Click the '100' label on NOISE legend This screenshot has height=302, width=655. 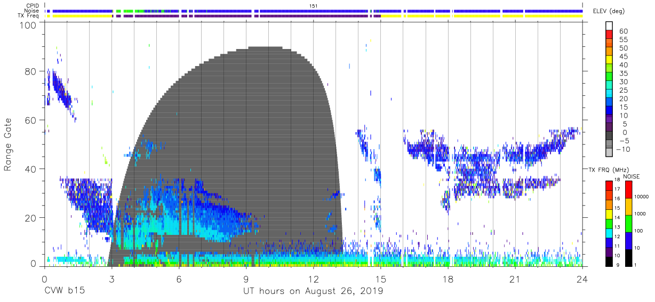point(640,231)
